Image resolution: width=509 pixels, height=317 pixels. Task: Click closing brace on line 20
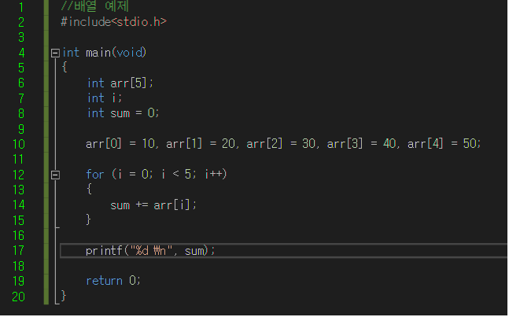pos(64,296)
